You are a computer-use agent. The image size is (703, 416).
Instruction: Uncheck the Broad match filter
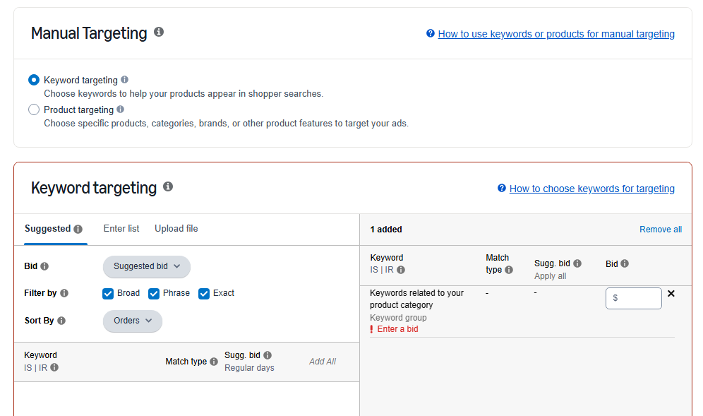(x=107, y=294)
